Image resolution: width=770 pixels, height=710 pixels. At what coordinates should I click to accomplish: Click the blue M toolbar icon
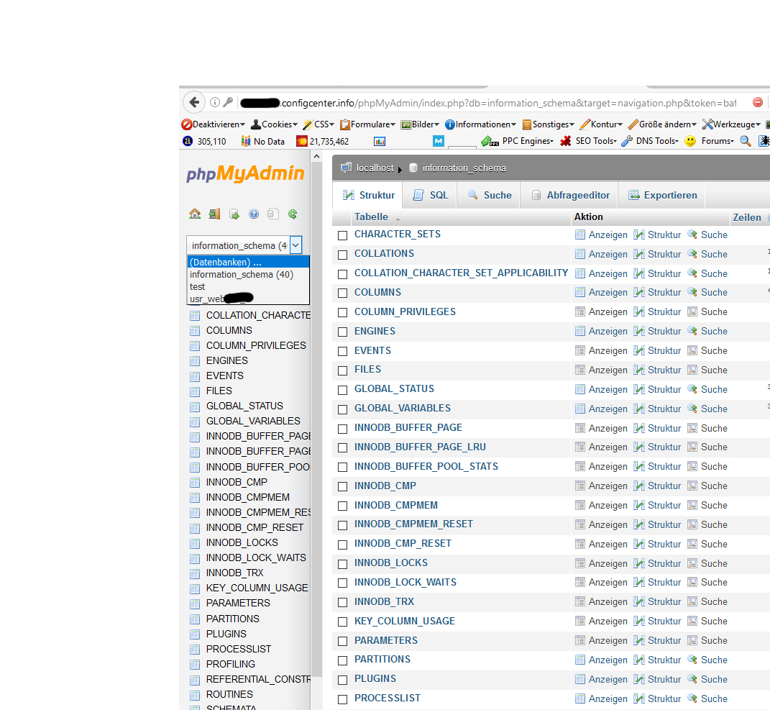[439, 141]
